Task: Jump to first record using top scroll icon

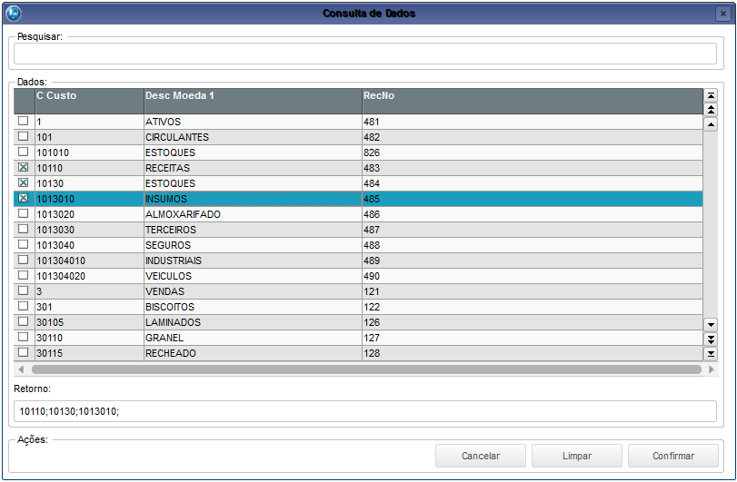Action: [x=711, y=95]
